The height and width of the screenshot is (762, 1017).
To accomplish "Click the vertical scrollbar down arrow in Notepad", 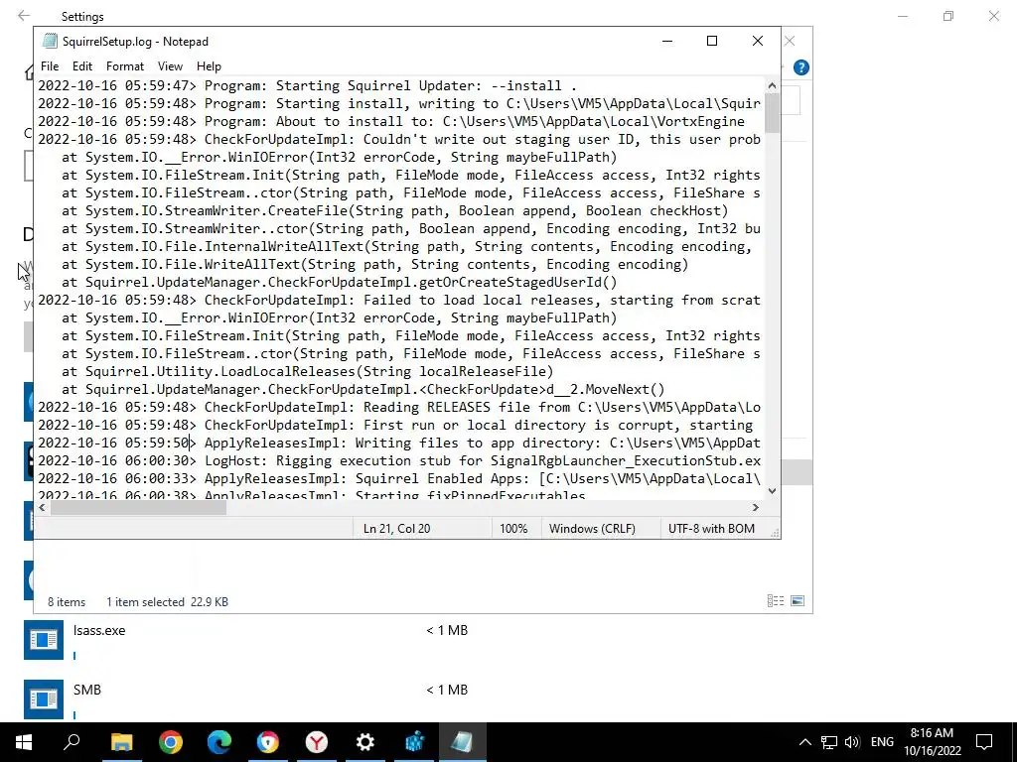I will click(x=772, y=490).
